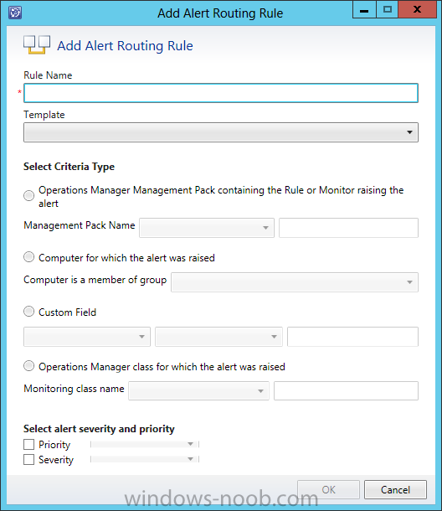This screenshot has width=442, height=511.
Task: Select the Custom Field radio button
Action: [29, 312]
